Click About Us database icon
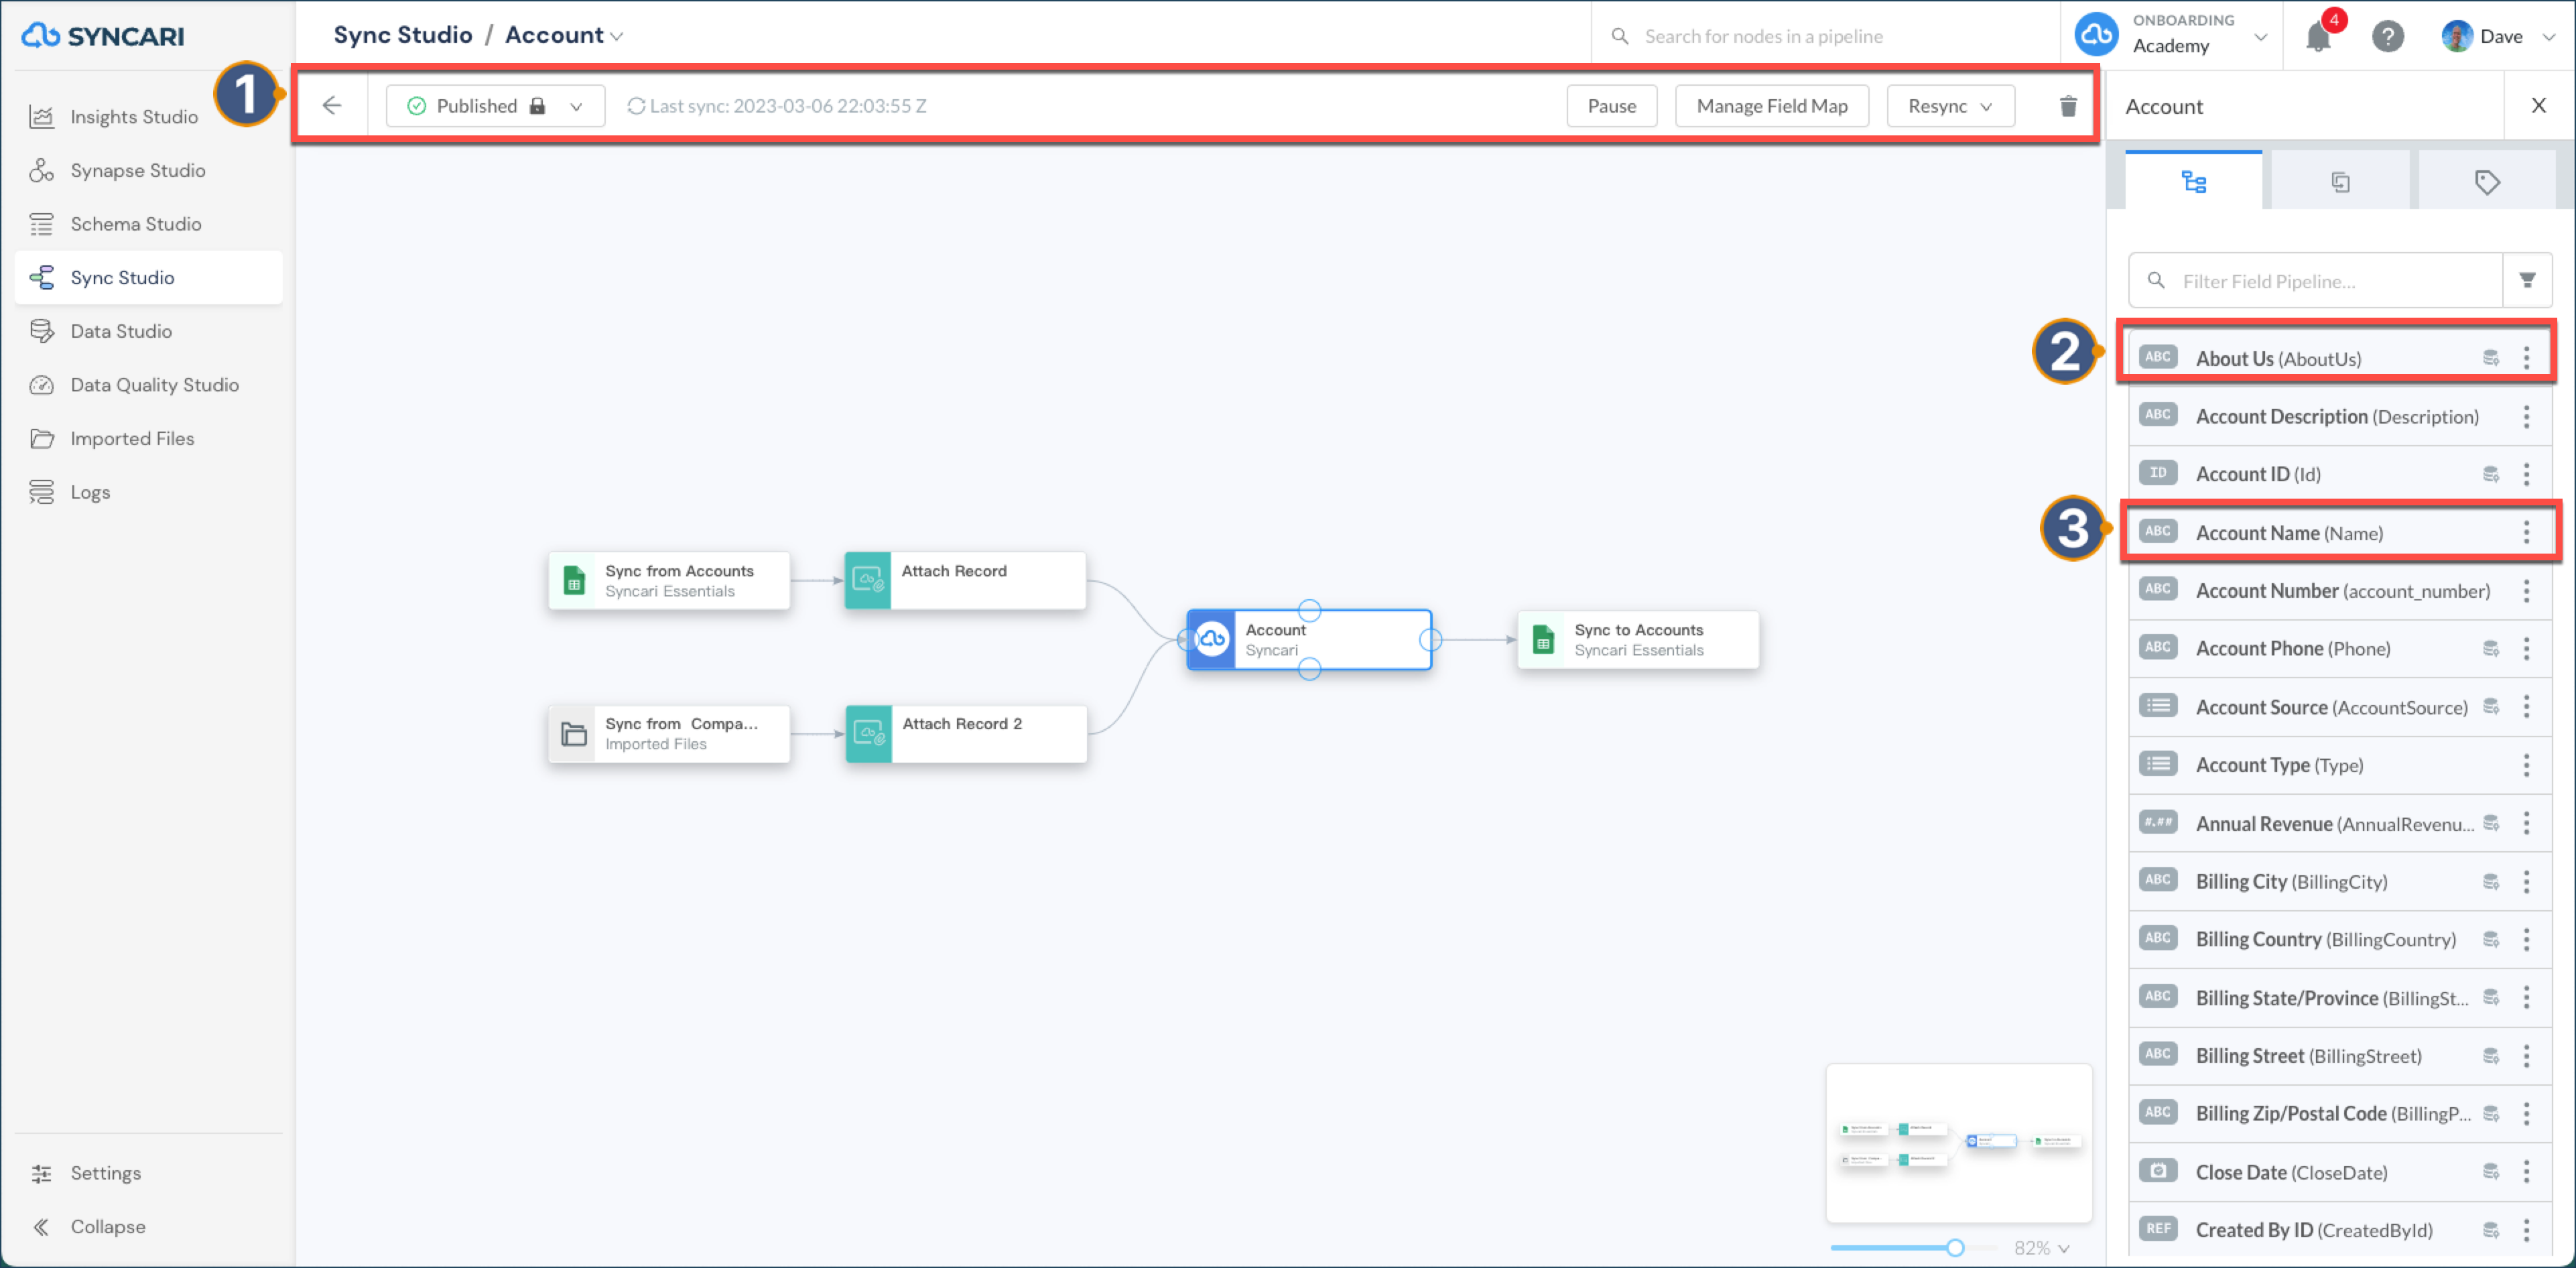This screenshot has height=1268, width=2576. 2491,358
